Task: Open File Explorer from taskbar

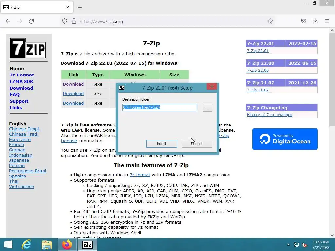Action: click(x=46, y=244)
